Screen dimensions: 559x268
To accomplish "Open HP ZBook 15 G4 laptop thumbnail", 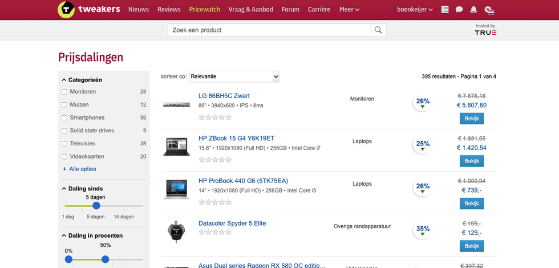I will [x=176, y=147].
